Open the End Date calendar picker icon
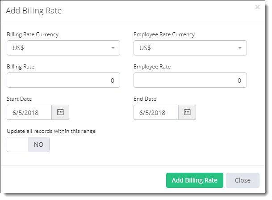Viewport: 272px width, 200px height. [x=187, y=112]
